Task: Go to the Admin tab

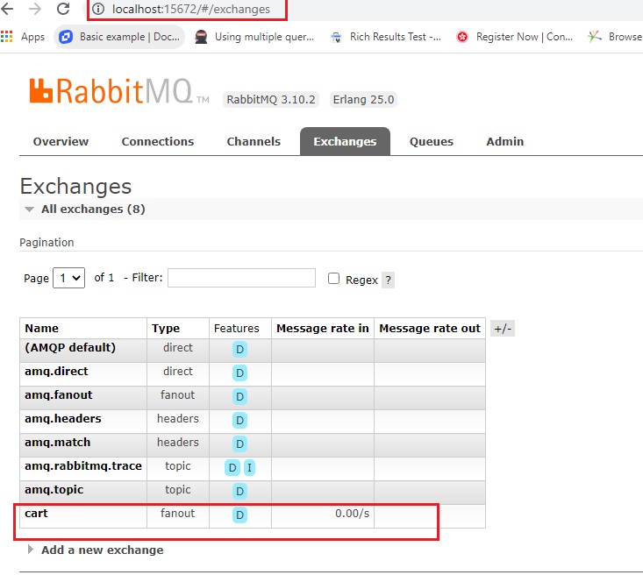Action: (x=504, y=141)
